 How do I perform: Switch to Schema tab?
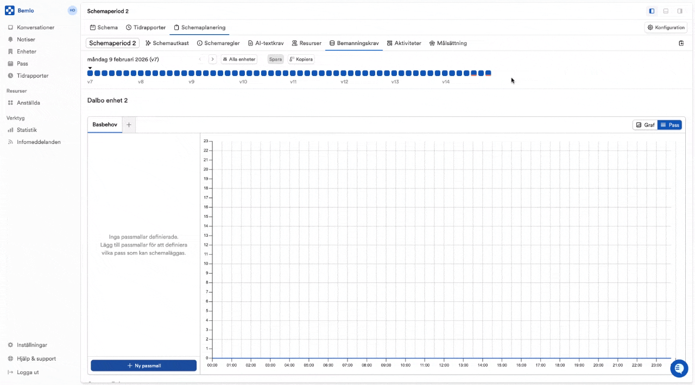(x=104, y=27)
